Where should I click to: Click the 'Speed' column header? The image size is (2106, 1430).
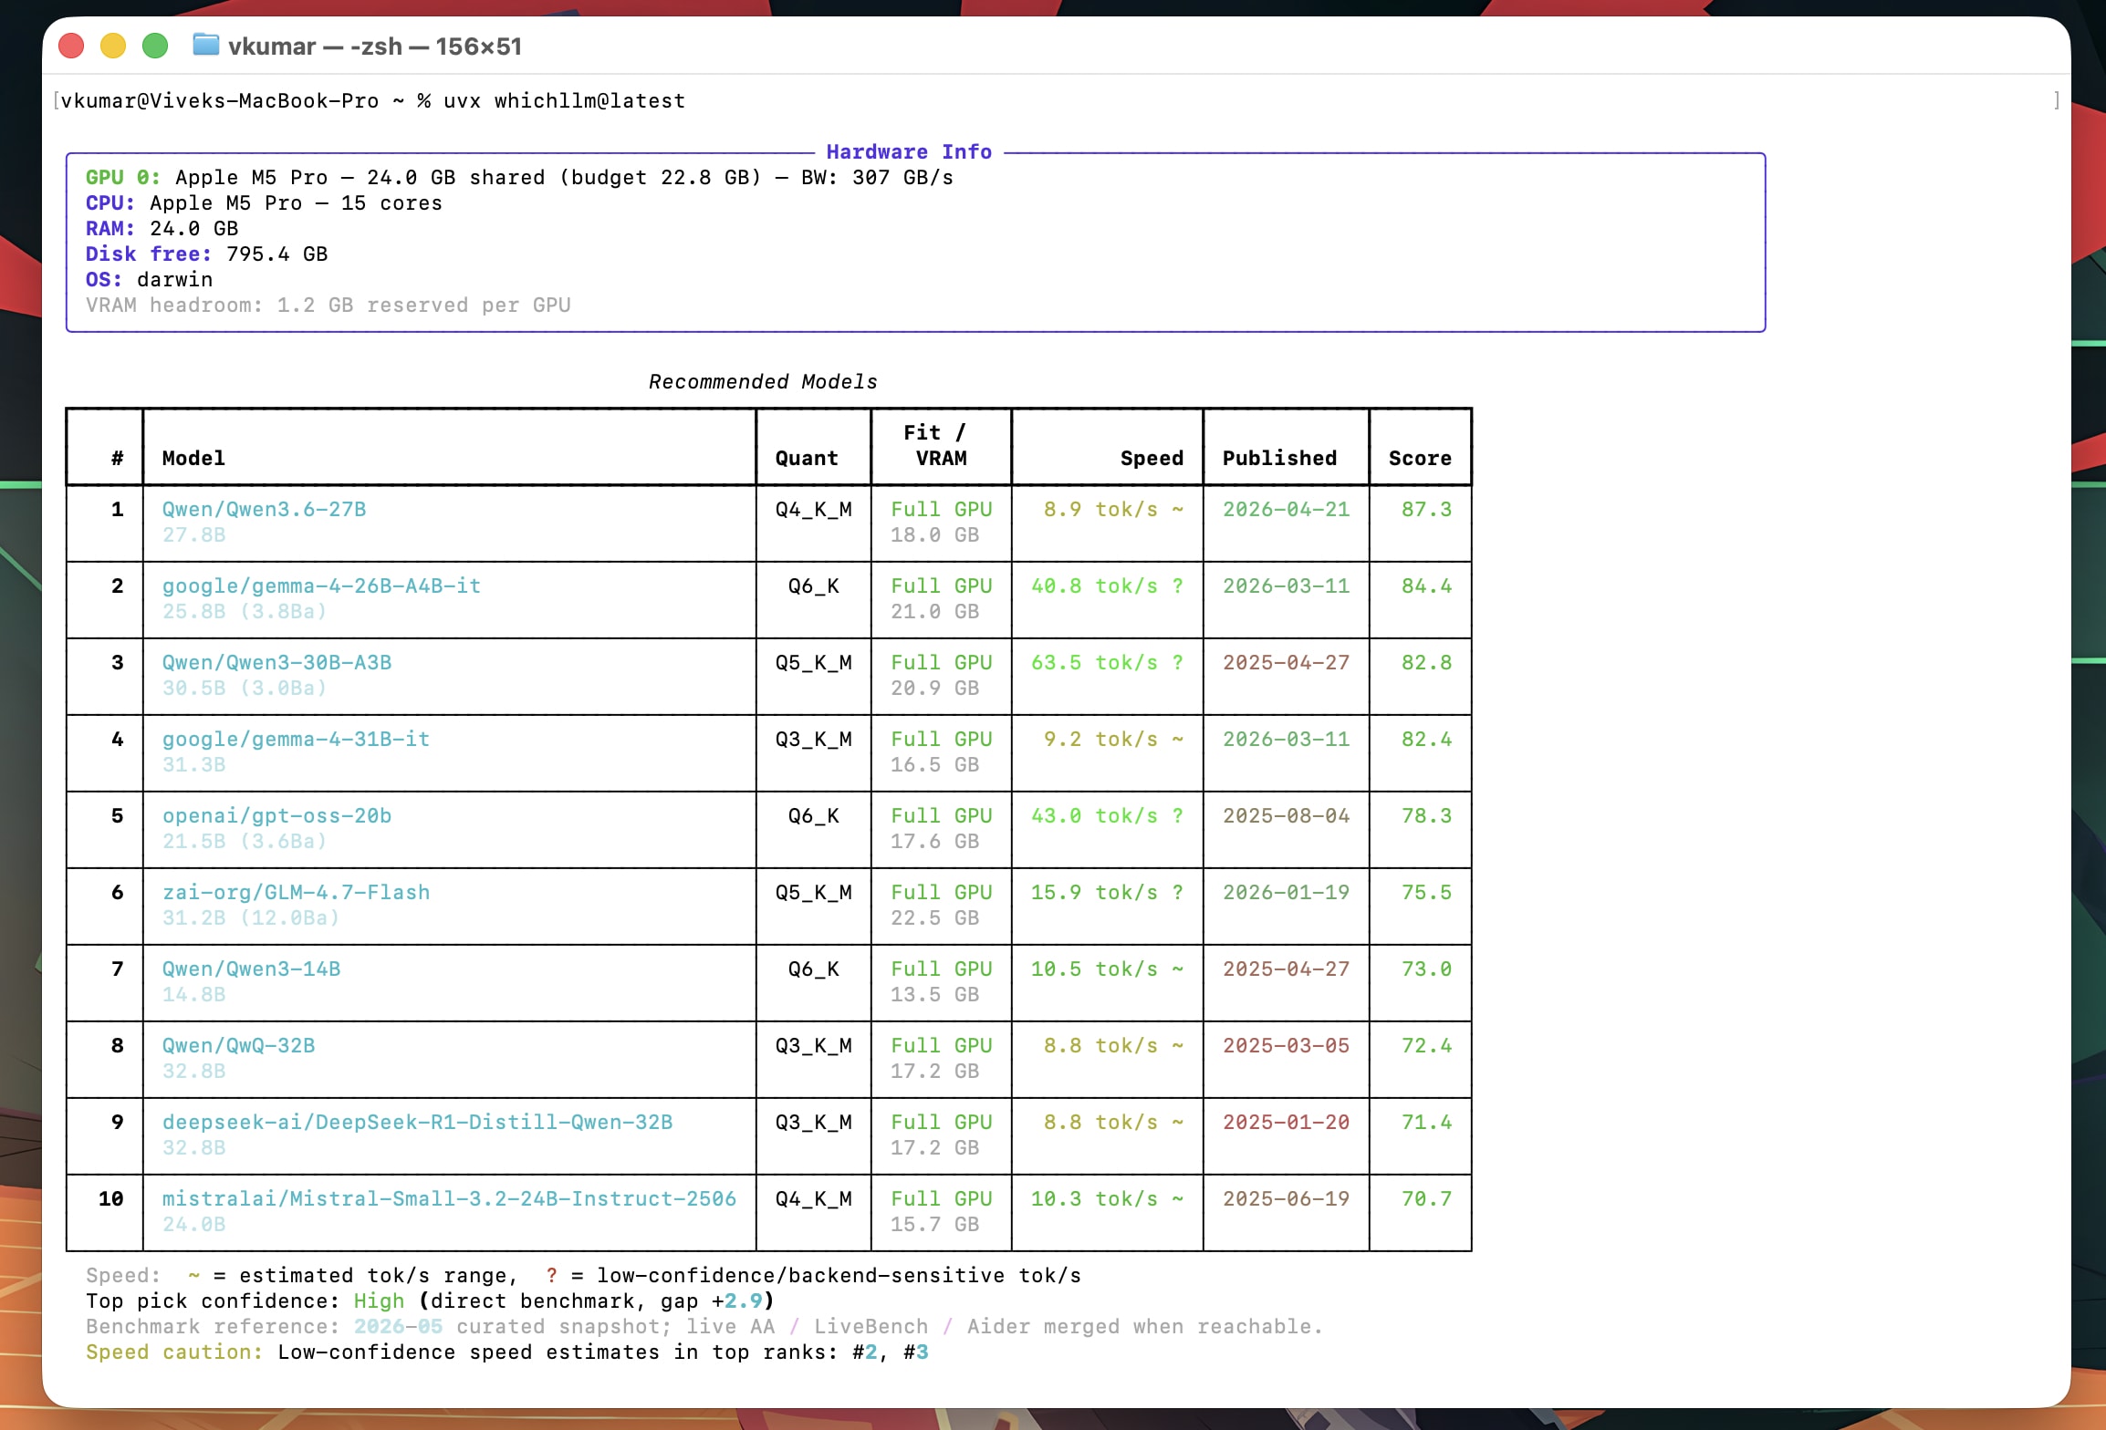click(1152, 459)
